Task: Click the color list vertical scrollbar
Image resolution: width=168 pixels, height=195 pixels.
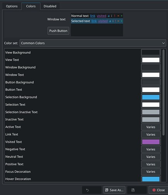Action: tap(163, 92)
